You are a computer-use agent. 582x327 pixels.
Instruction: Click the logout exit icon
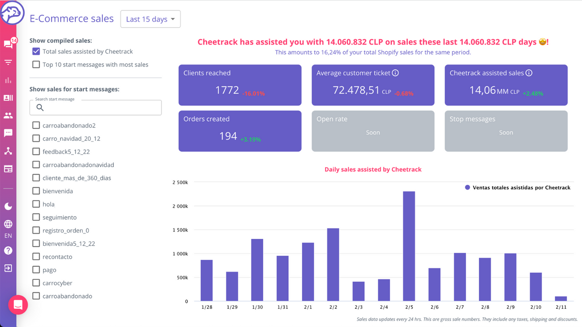[x=8, y=268]
